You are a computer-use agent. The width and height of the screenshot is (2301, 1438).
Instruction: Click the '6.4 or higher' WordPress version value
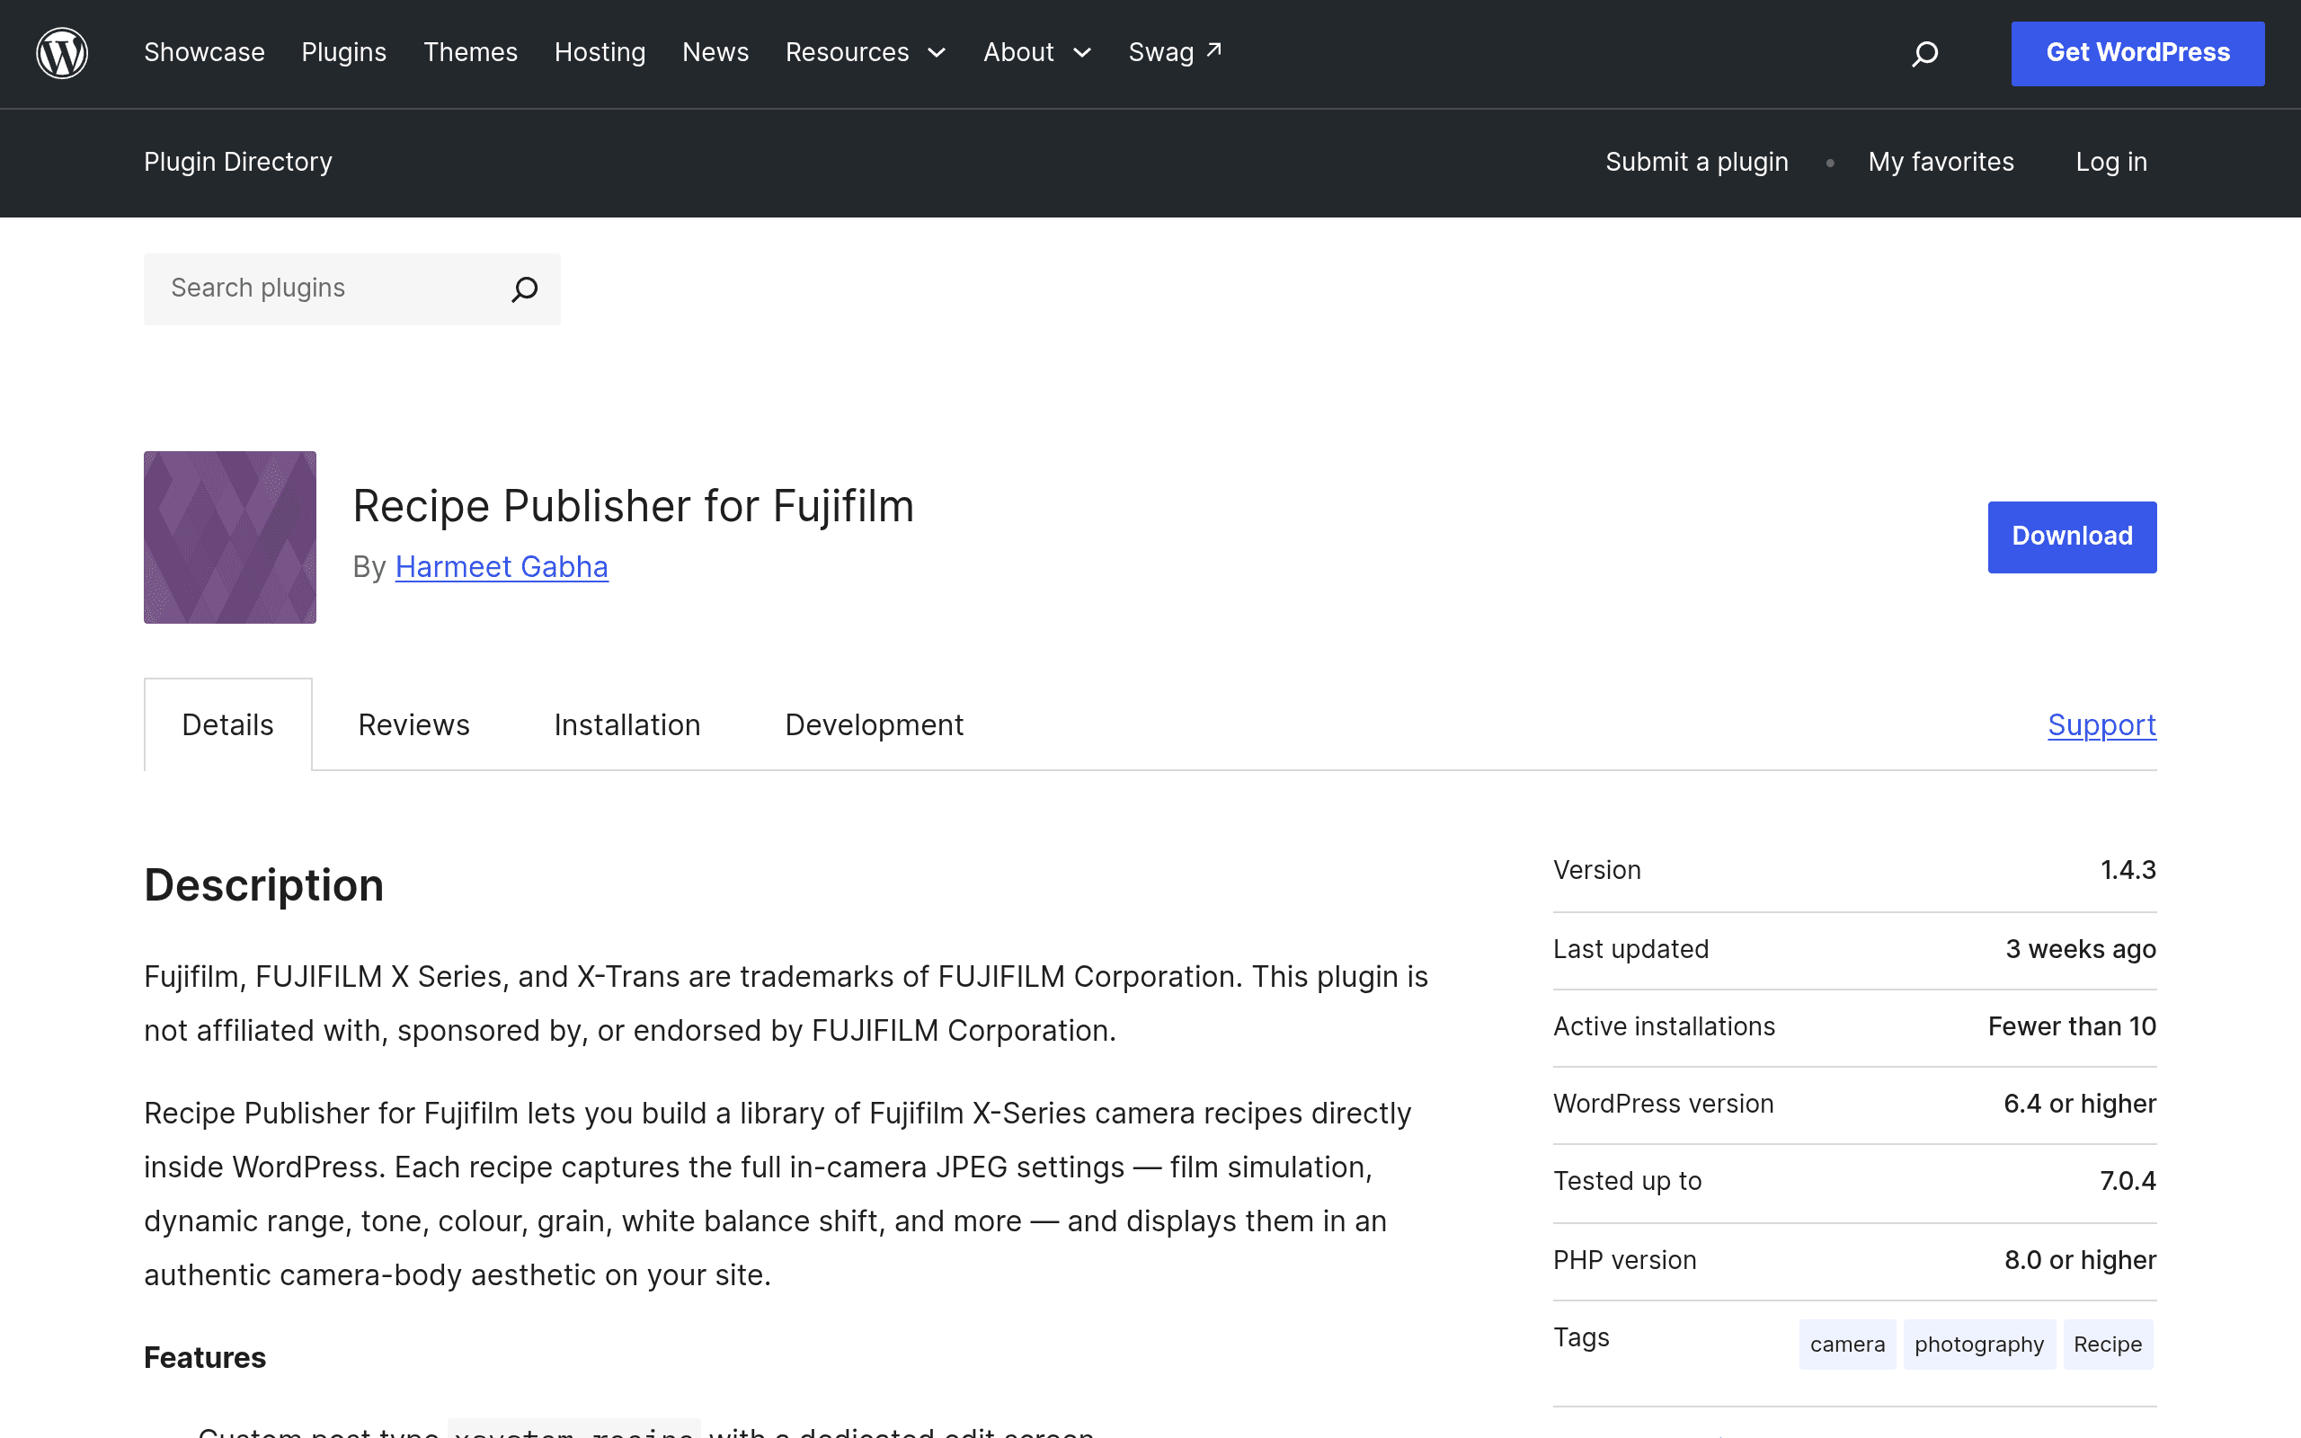tap(2080, 1104)
